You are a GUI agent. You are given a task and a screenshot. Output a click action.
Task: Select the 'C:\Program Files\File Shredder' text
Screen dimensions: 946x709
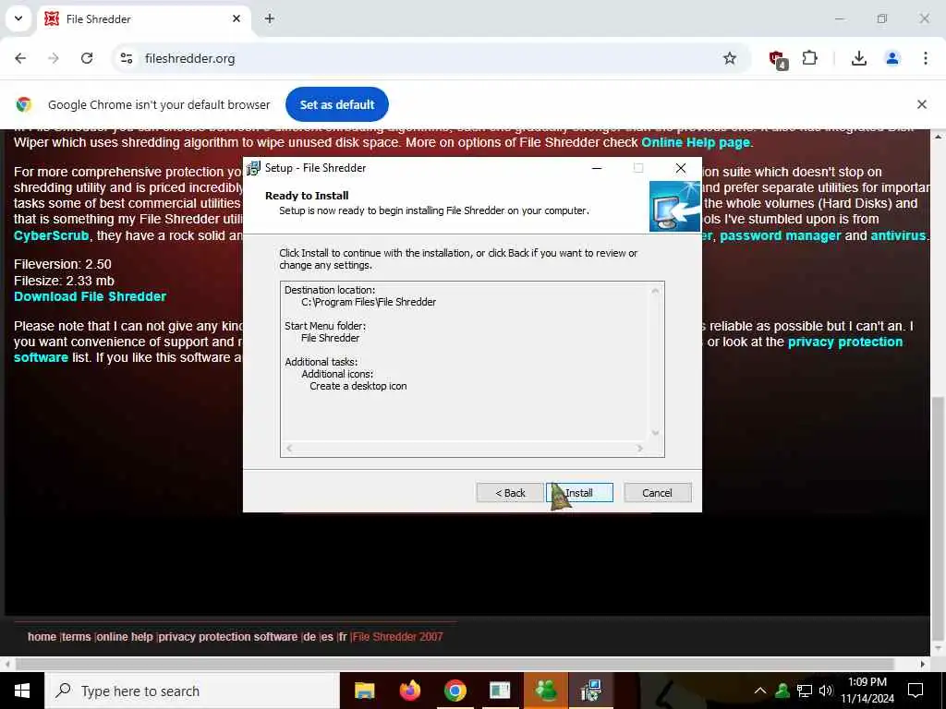pyautogui.click(x=369, y=302)
